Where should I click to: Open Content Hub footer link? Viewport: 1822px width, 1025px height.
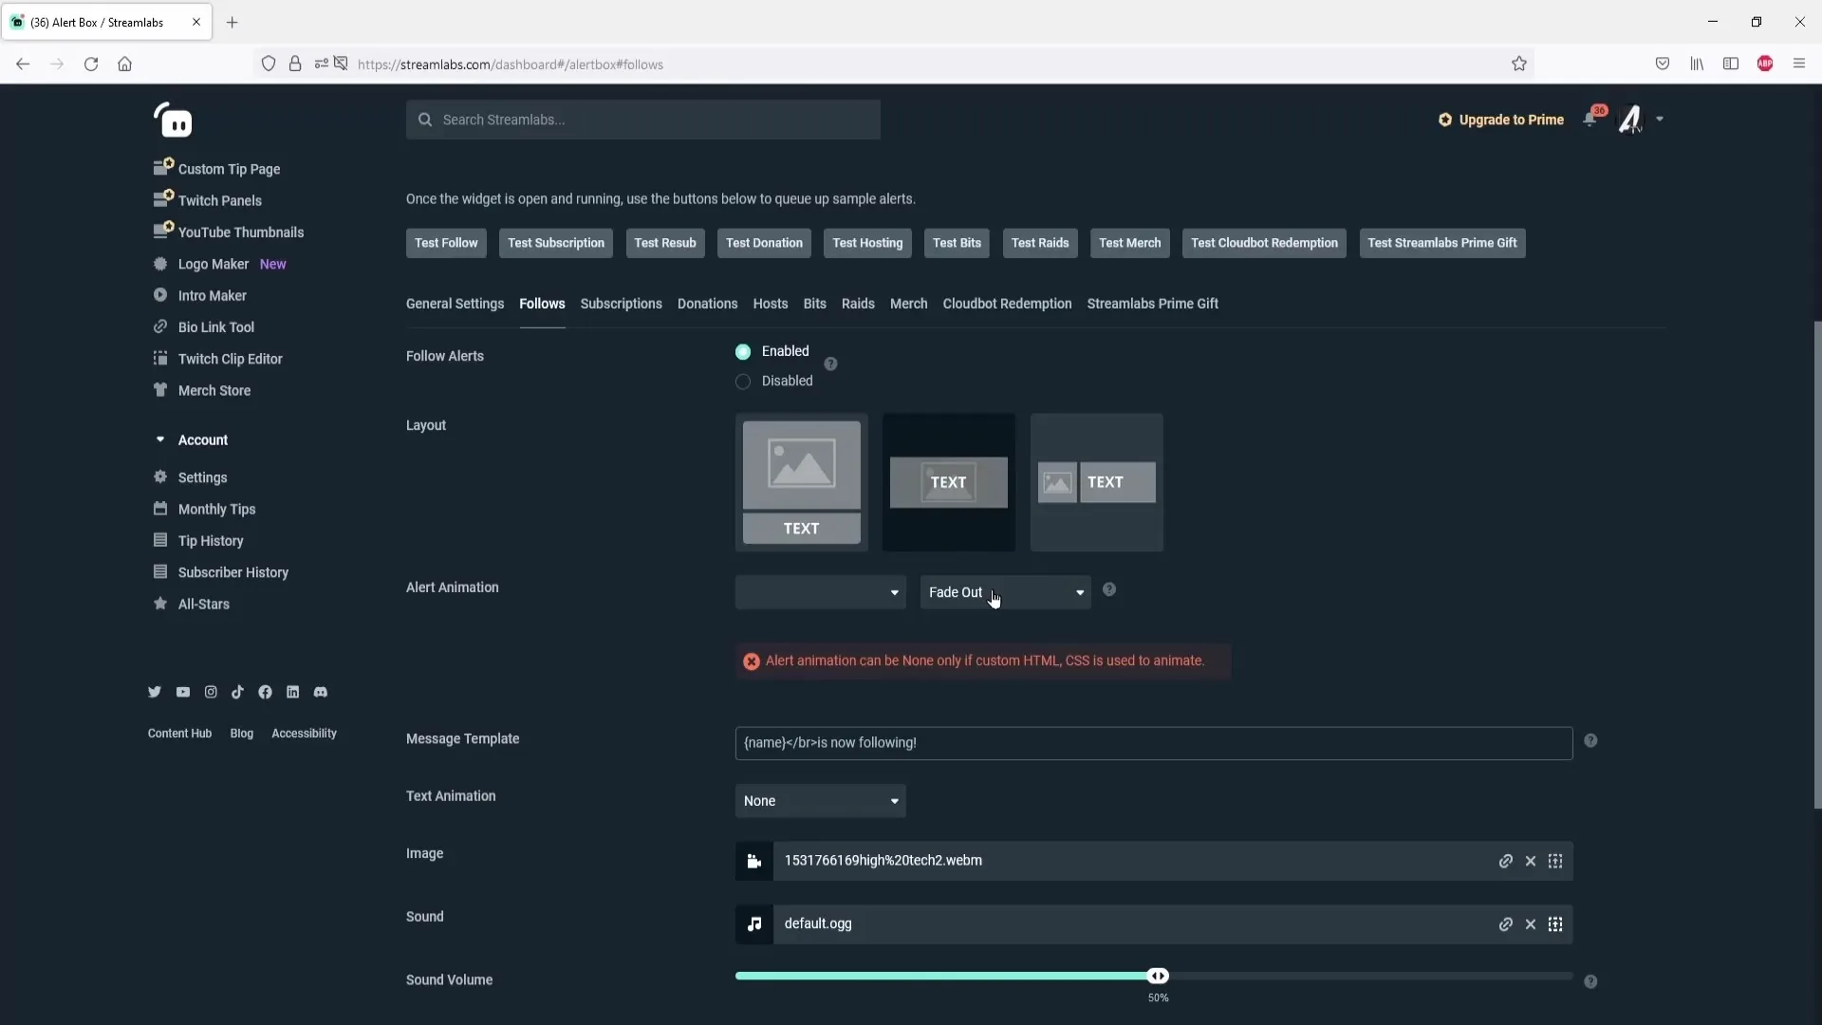pos(179,734)
